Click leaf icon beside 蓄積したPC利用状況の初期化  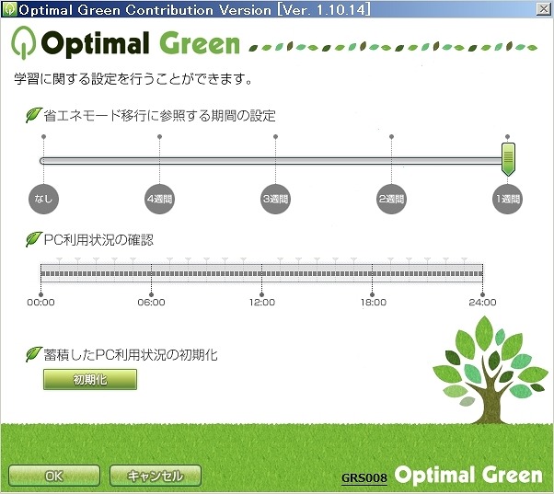pyautogui.click(x=34, y=354)
